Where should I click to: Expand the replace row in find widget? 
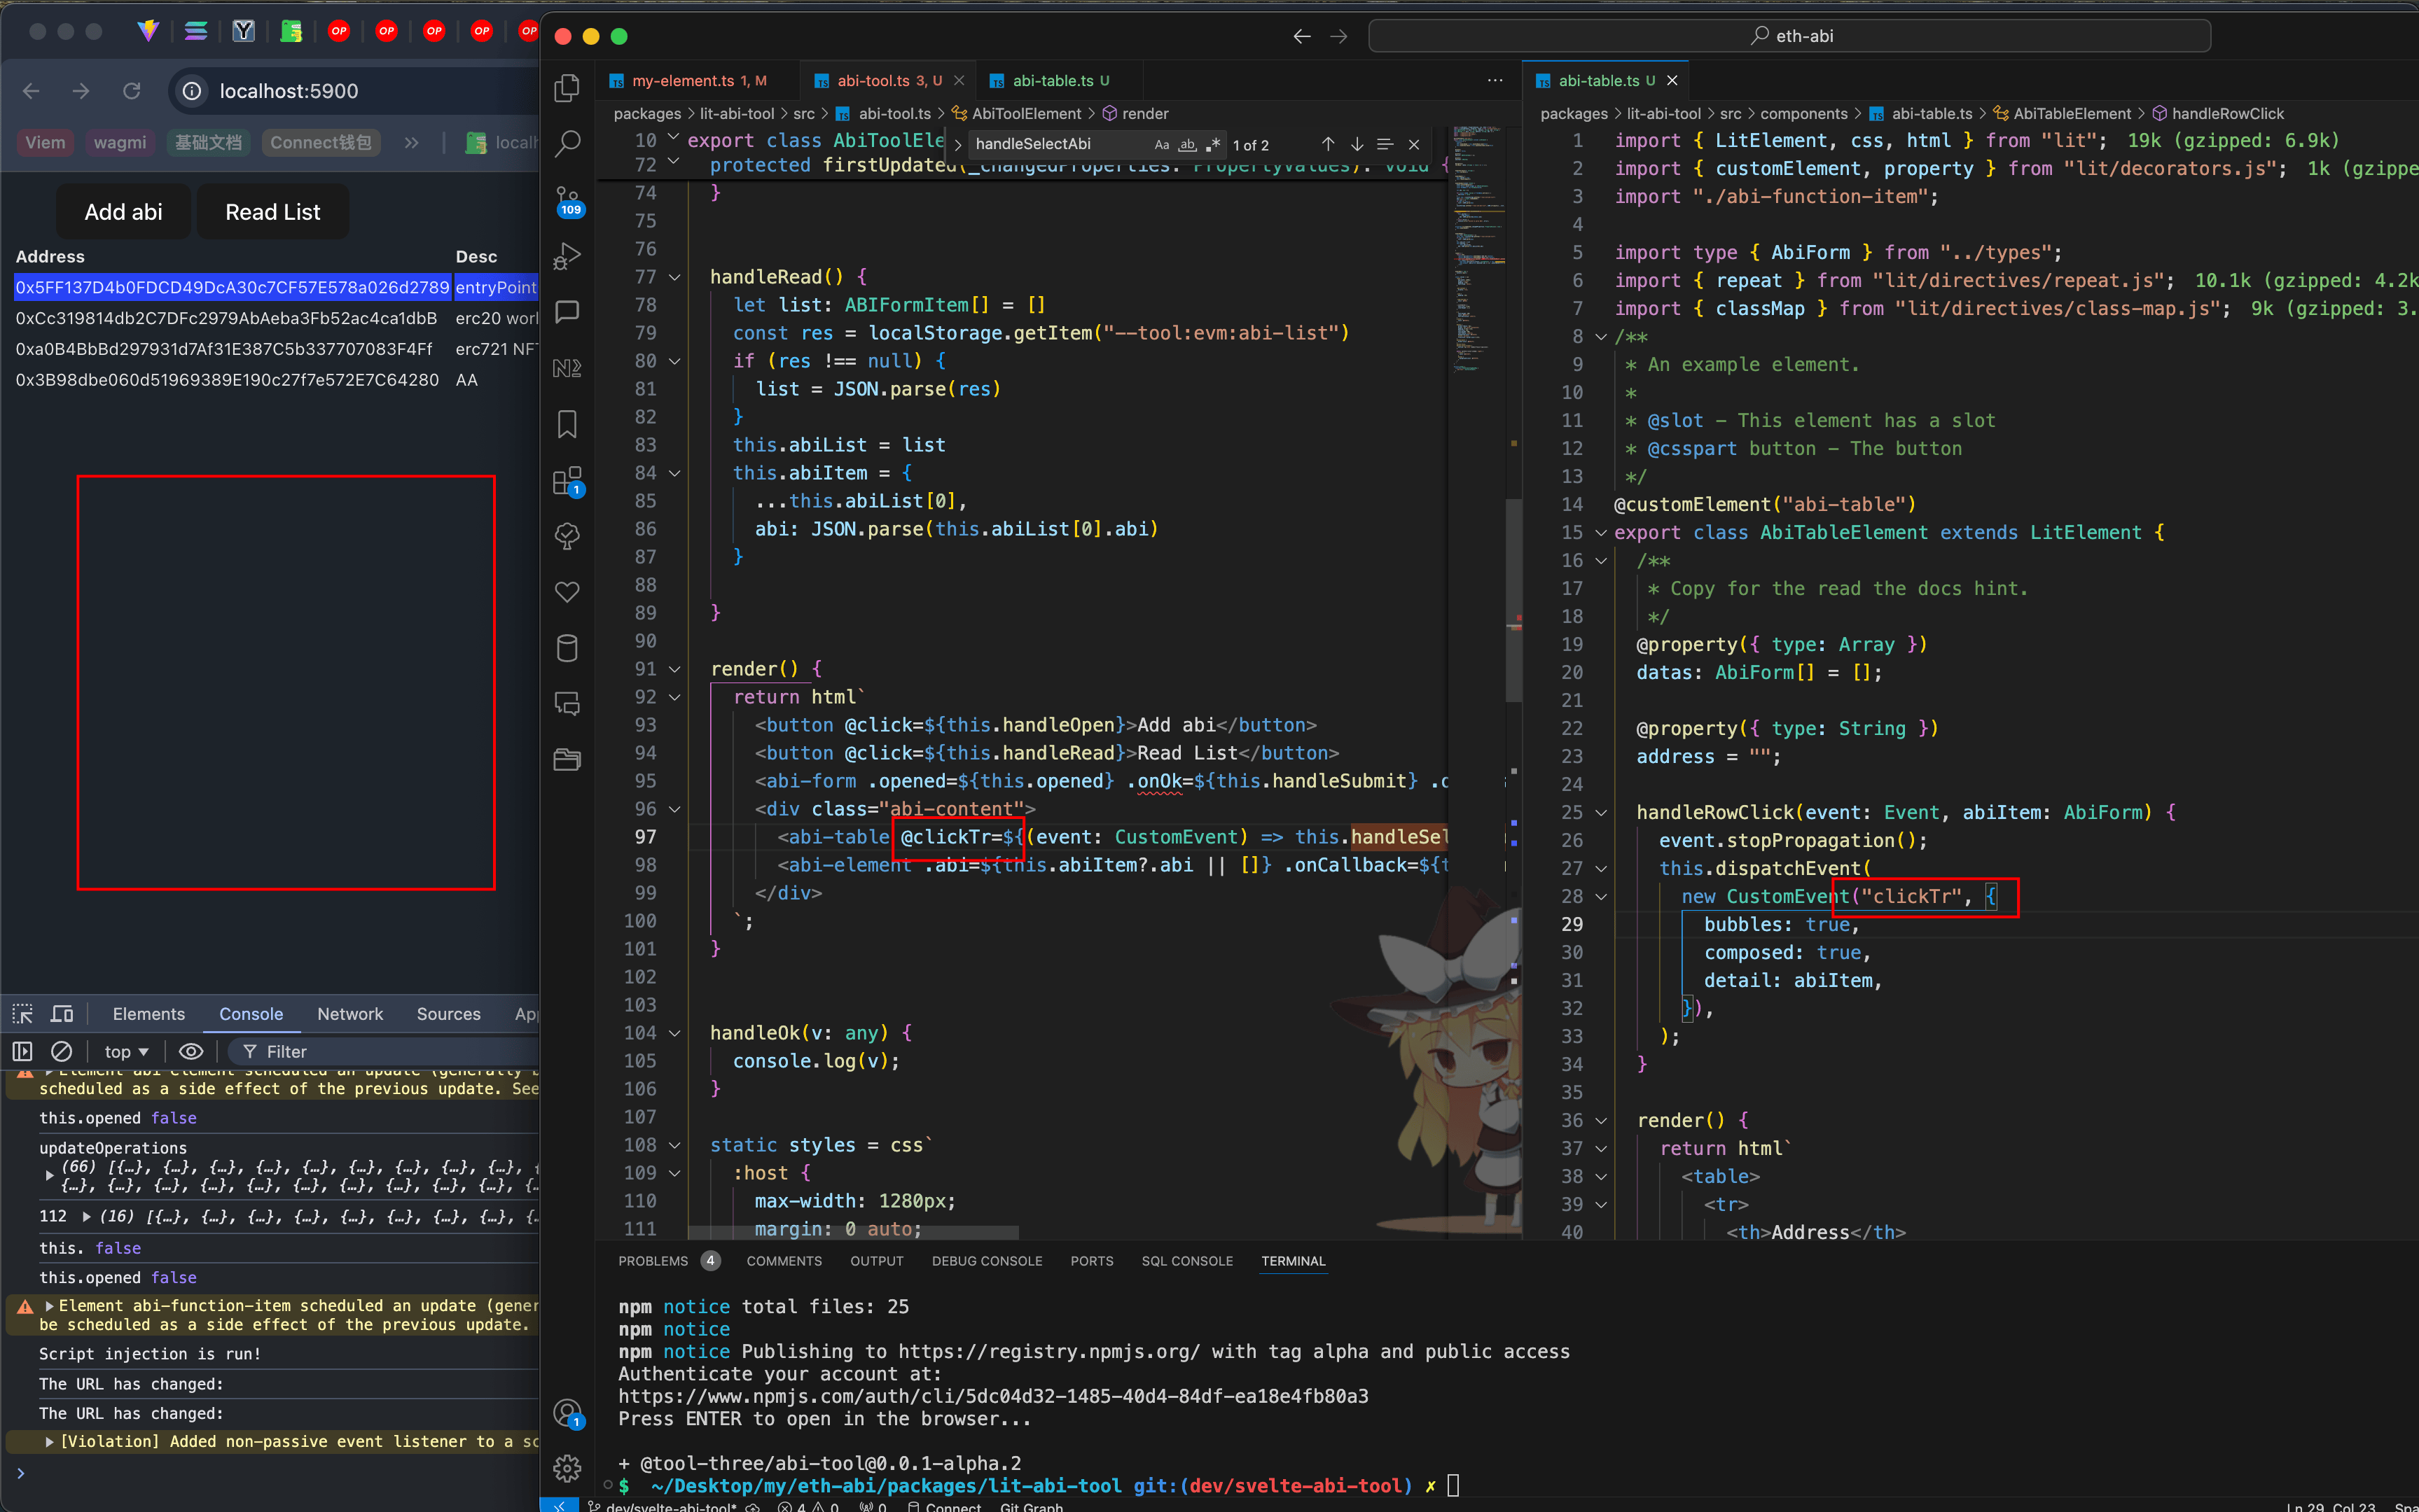[957, 145]
